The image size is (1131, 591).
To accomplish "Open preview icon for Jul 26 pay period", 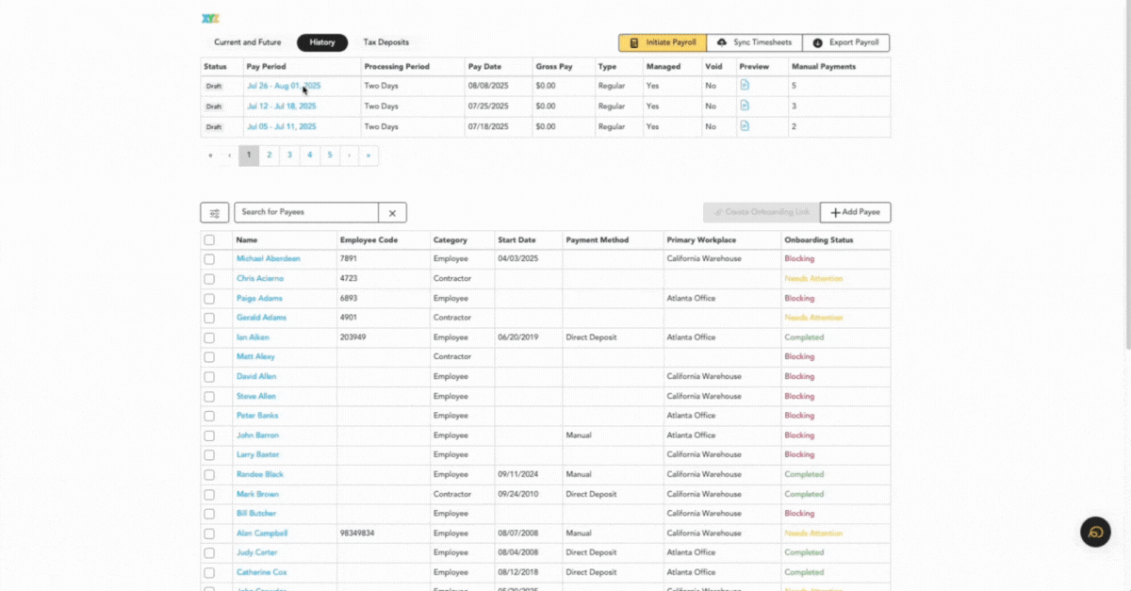I will 745,85.
